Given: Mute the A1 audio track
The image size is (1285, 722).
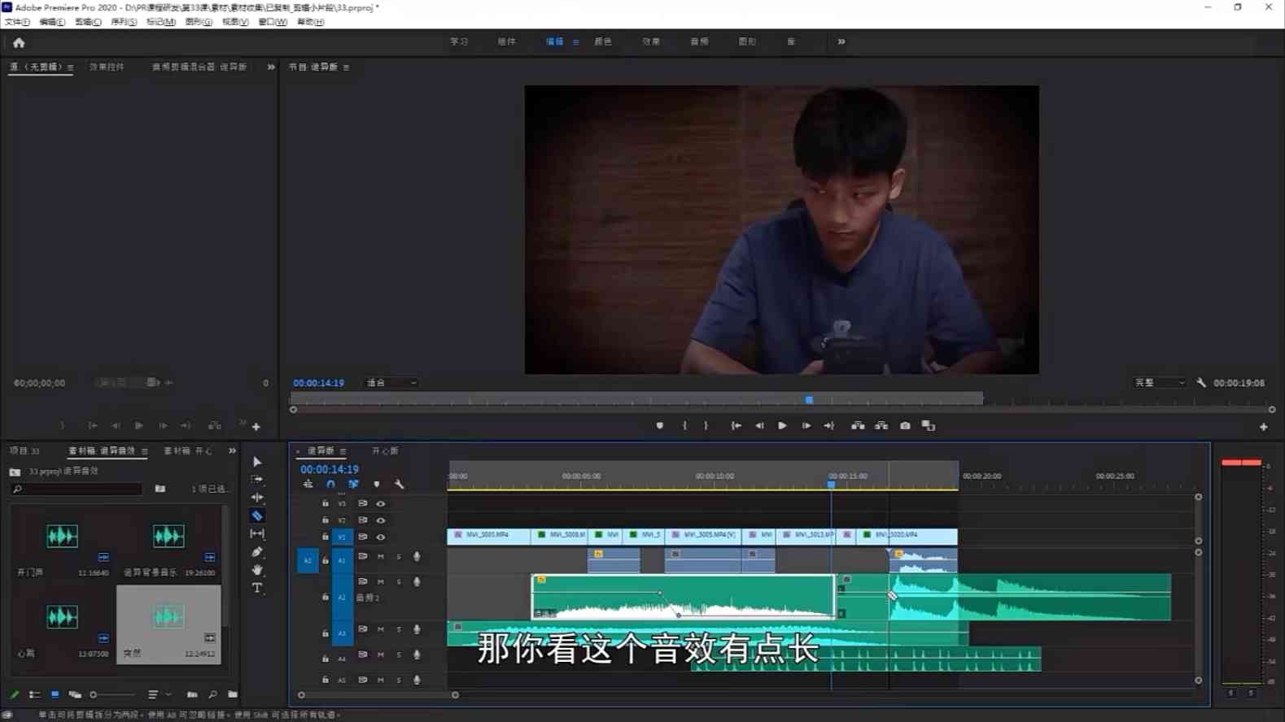Looking at the screenshot, I should point(380,557).
